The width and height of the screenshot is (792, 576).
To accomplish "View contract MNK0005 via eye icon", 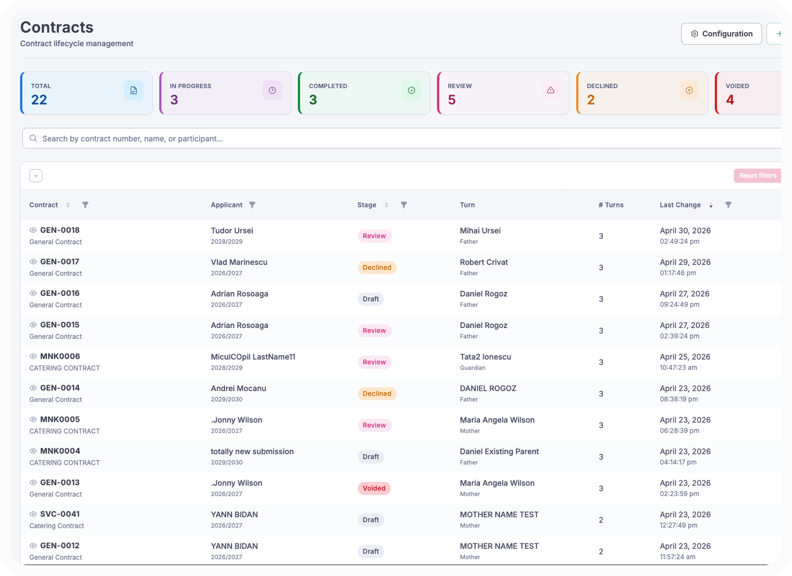I will (x=33, y=419).
